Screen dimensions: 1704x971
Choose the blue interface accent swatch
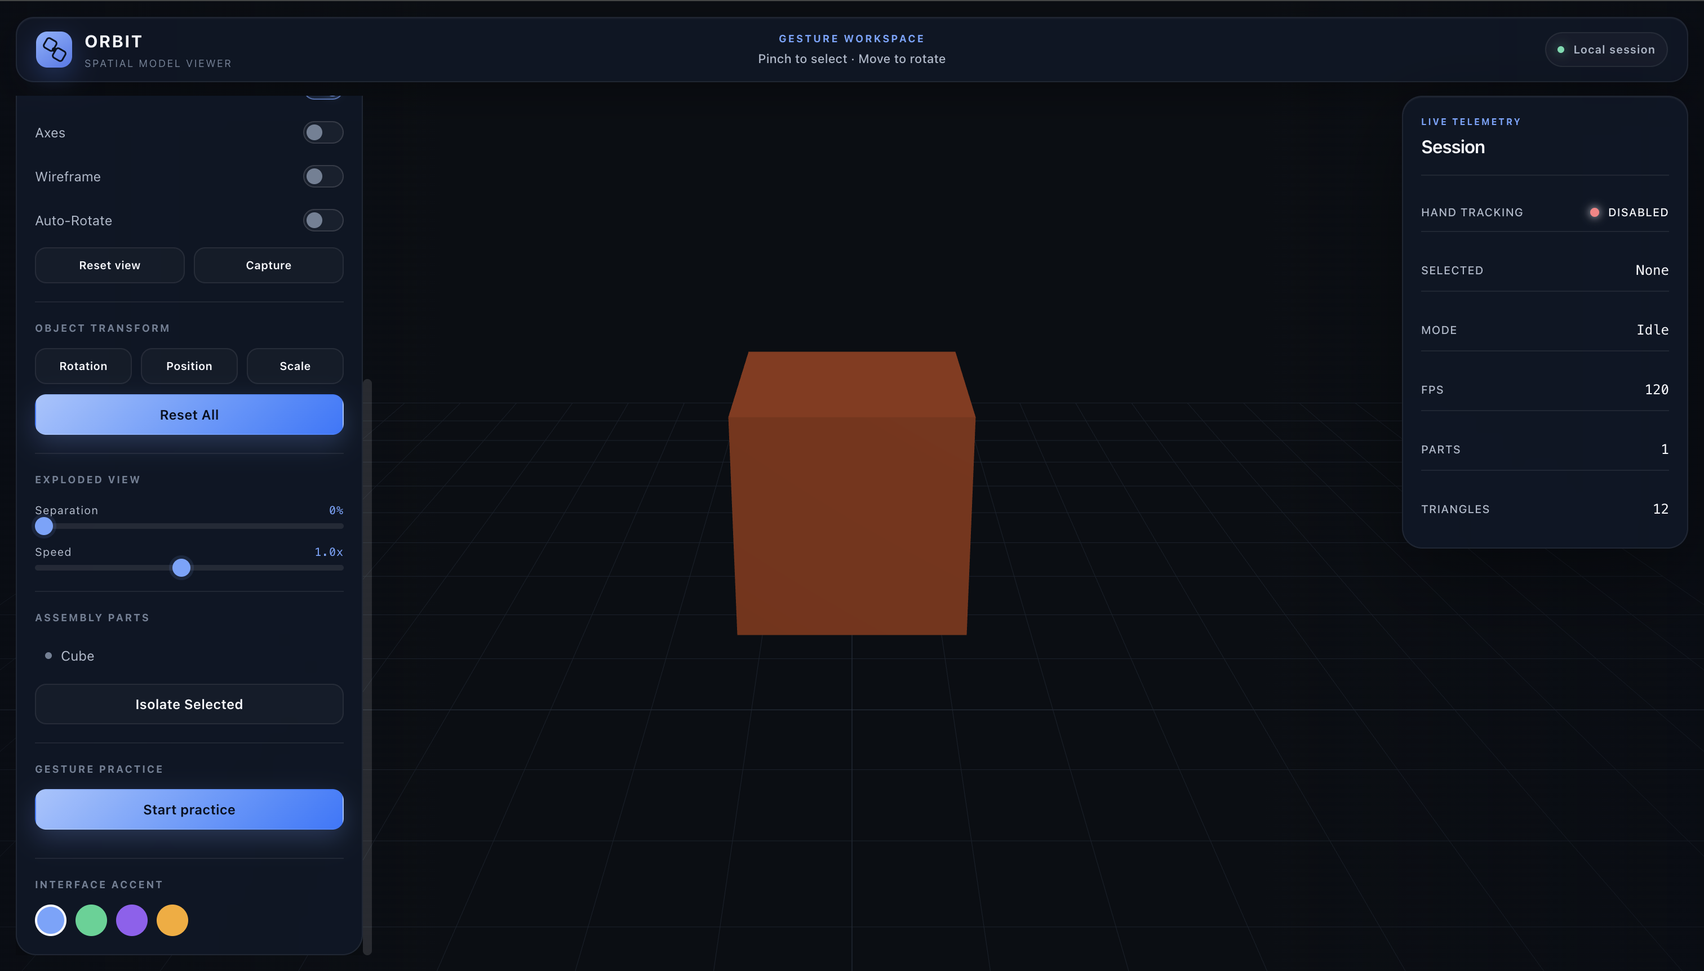coord(51,921)
